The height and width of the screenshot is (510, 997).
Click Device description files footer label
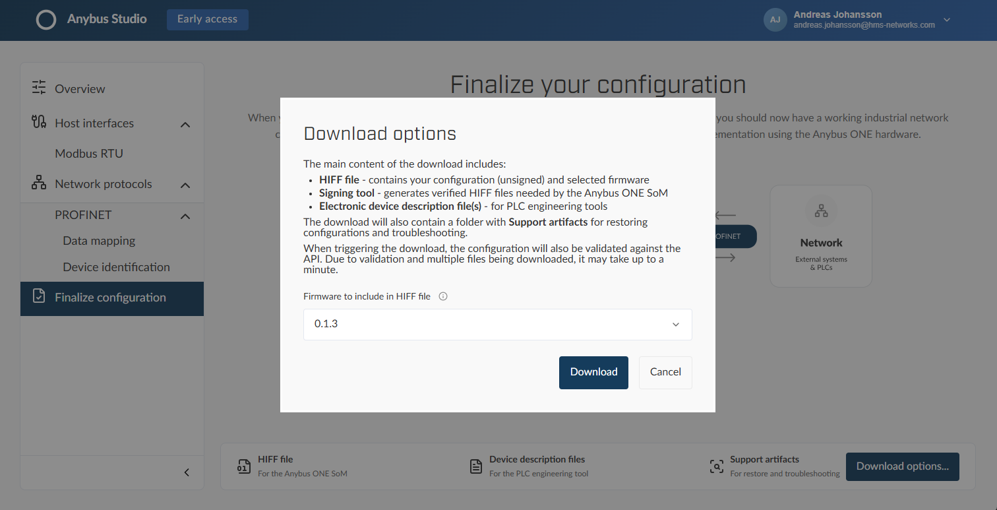[x=537, y=459]
